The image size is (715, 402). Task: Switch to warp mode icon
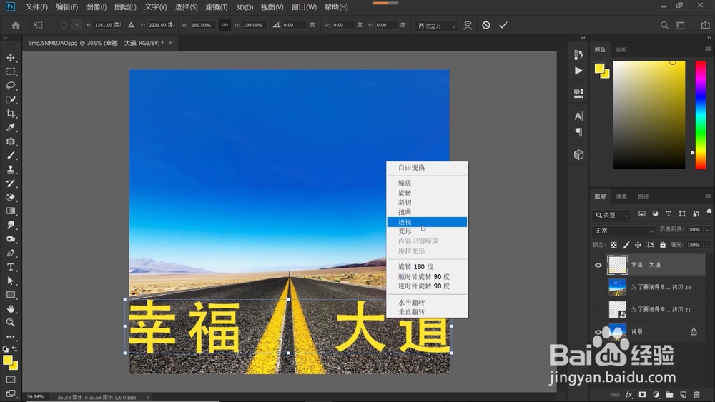point(468,25)
